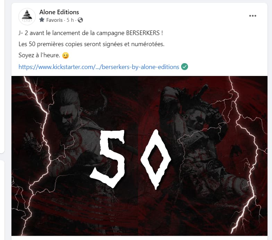
Task: Open the Alone Editions profile avatar
Action: pos(27,17)
